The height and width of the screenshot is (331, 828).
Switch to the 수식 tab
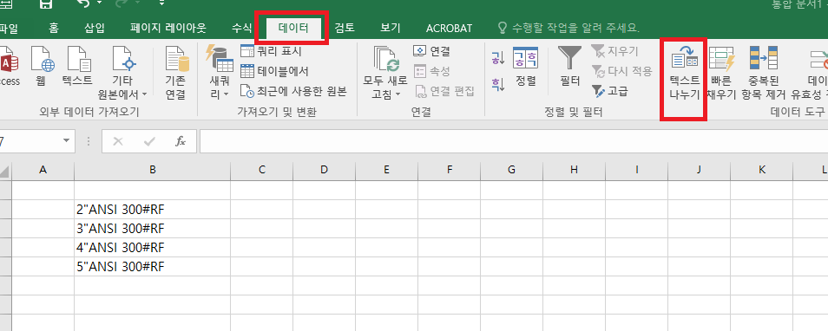pos(241,28)
